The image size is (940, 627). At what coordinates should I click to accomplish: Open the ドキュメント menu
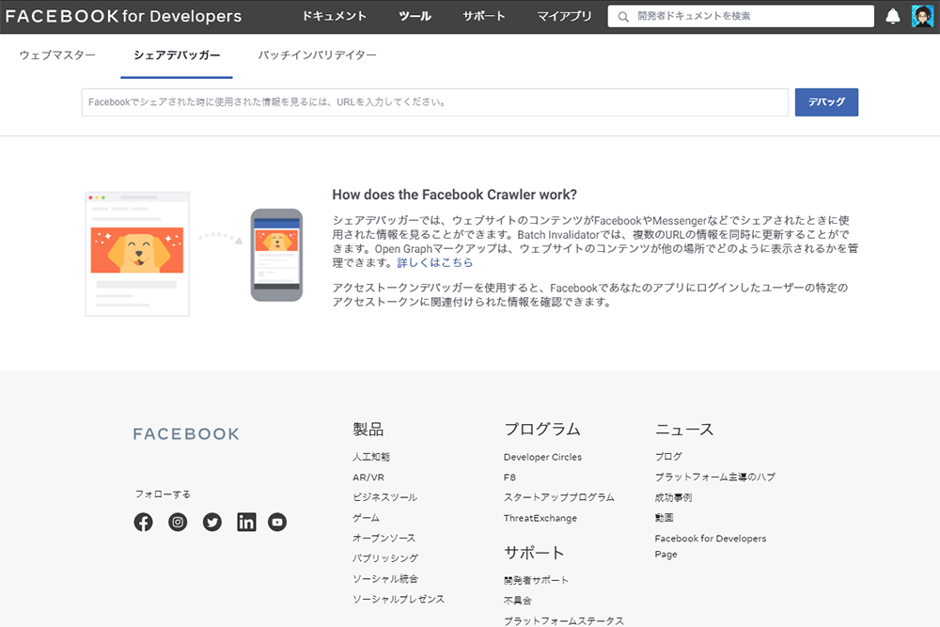point(334,16)
